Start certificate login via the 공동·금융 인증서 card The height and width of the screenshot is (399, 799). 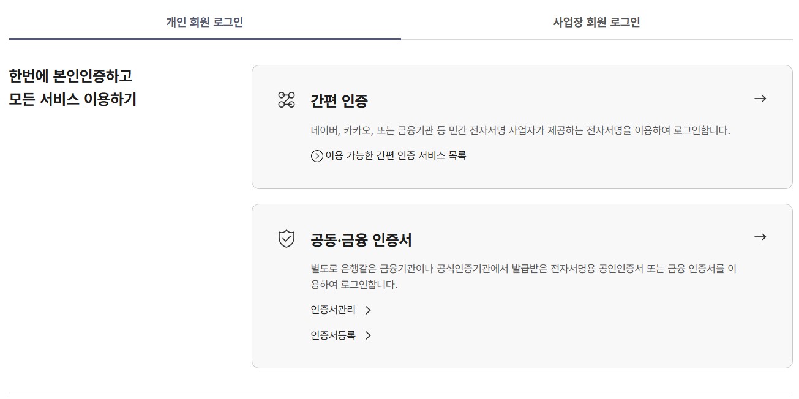522,285
